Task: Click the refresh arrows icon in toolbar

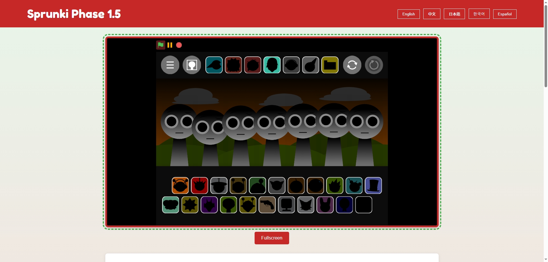Action: pos(352,65)
